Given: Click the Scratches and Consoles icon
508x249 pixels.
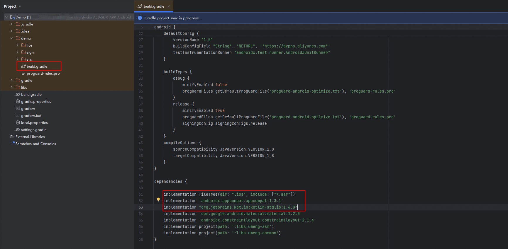Looking at the screenshot, I should tap(12, 144).
